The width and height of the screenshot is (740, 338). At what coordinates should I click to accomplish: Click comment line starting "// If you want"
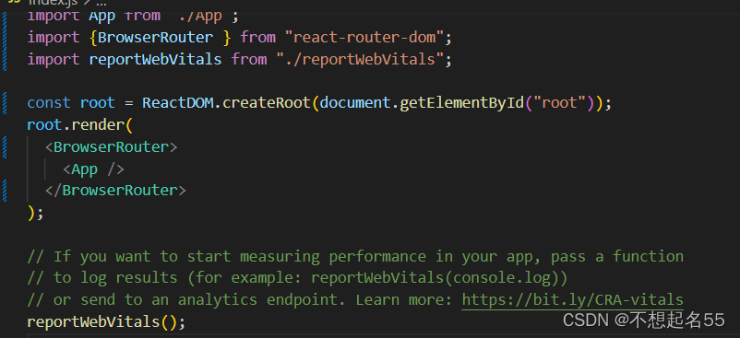(x=355, y=256)
